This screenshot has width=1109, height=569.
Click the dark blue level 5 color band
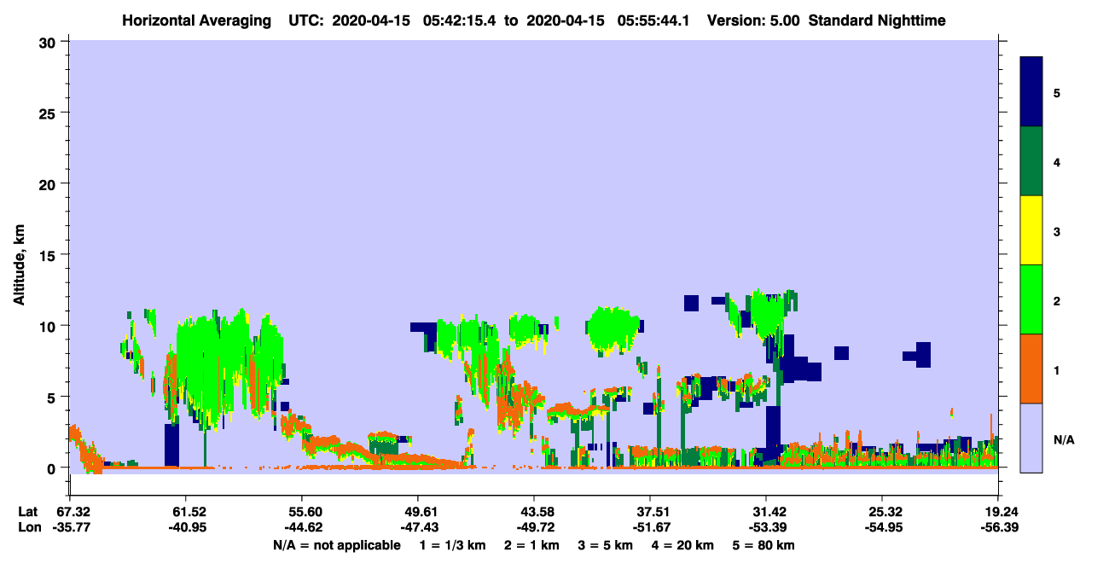pyautogui.click(x=1031, y=92)
